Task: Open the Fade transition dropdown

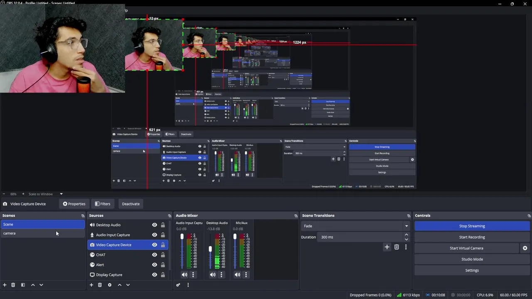Action: [355, 226]
